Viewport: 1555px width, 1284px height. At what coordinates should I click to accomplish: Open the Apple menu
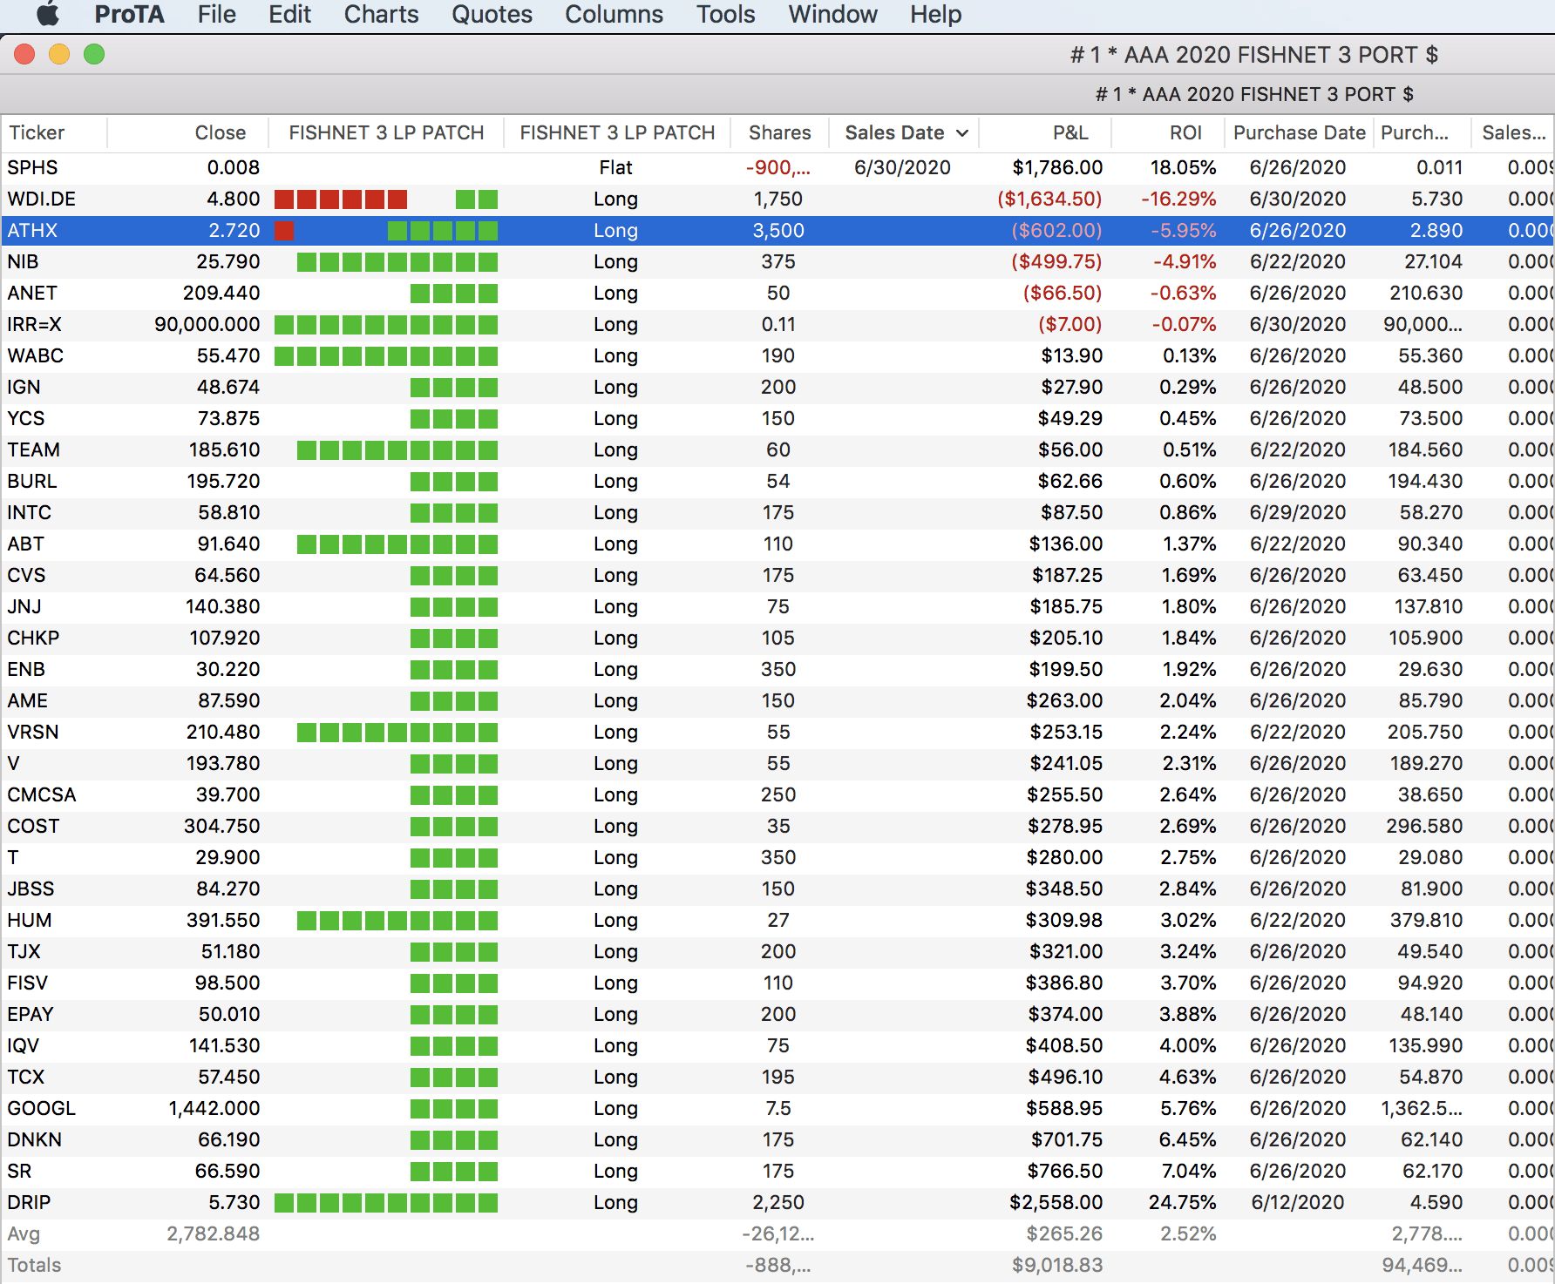click(x=47, y=14)
